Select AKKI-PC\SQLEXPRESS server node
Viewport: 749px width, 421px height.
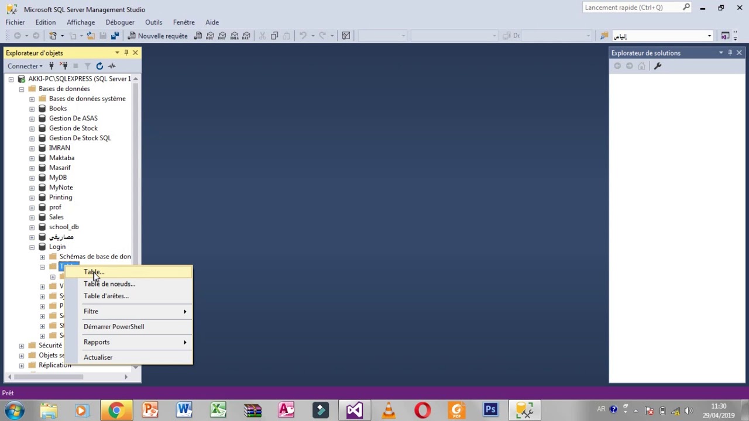point(79,79)
